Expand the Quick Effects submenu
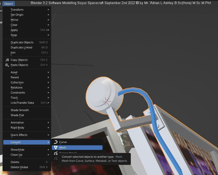The height and width of the screenshot is (175, 218). pos(27,135)
